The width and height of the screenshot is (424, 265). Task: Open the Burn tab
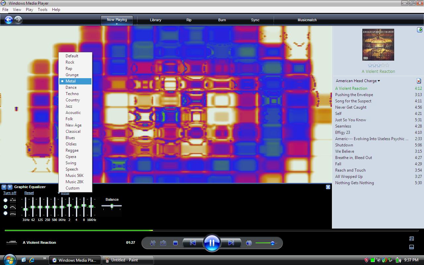(x=222, y=20)
